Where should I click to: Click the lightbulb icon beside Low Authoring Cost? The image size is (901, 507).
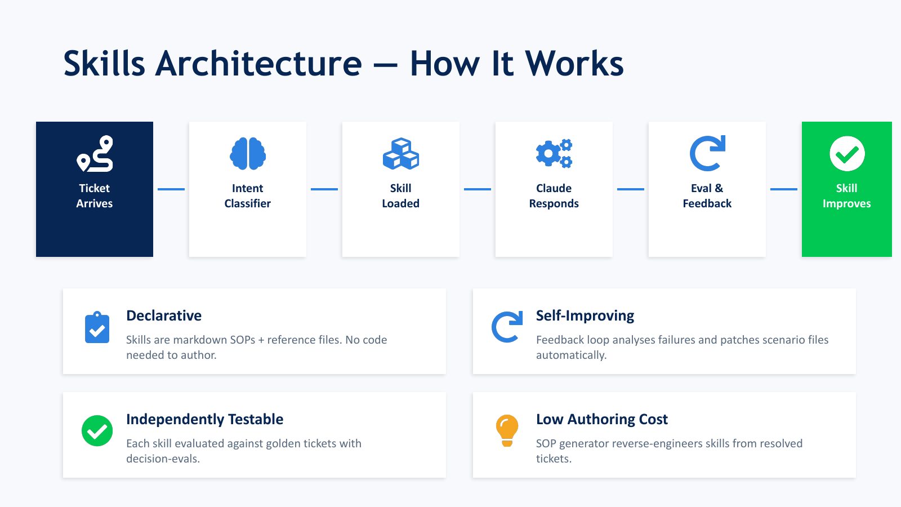[507, 430]
